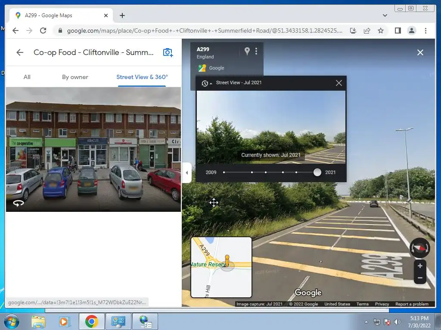The height and width of the screenshot is (330, 441).
Task: Click the horizontal scrollbar under the browser
Action: (217, 310)
